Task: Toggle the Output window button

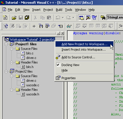Action: 88,18
